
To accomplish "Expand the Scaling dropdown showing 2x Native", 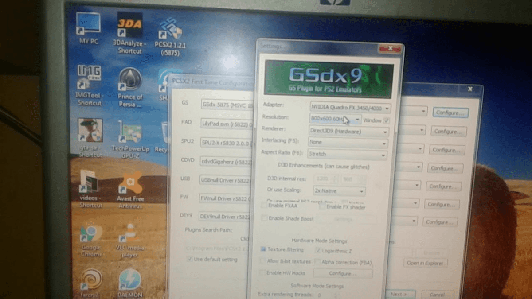I will tap(339, 191).
